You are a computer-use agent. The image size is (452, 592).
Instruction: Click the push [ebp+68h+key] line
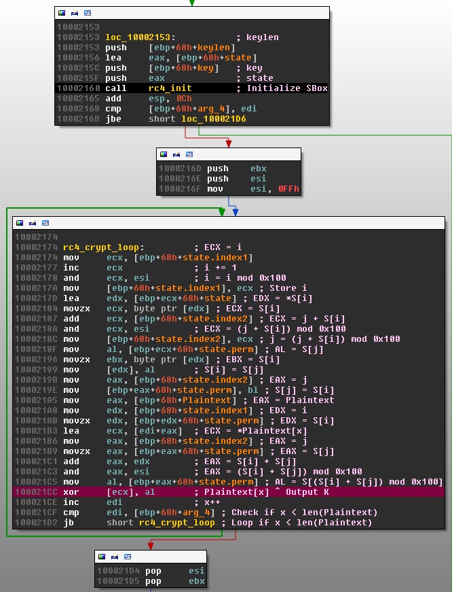(x=162, y=68)
